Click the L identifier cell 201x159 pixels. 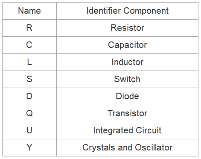click(x=29, y=62)
